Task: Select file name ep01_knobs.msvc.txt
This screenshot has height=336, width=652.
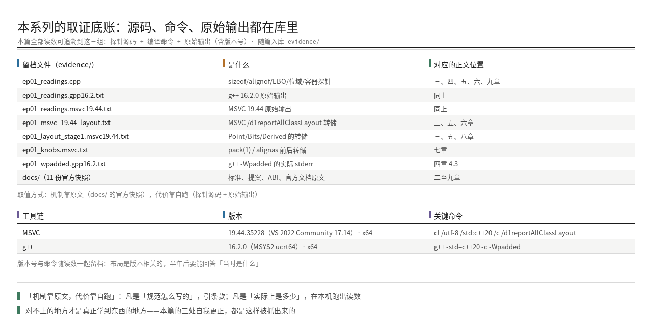Action: [55, 150]
